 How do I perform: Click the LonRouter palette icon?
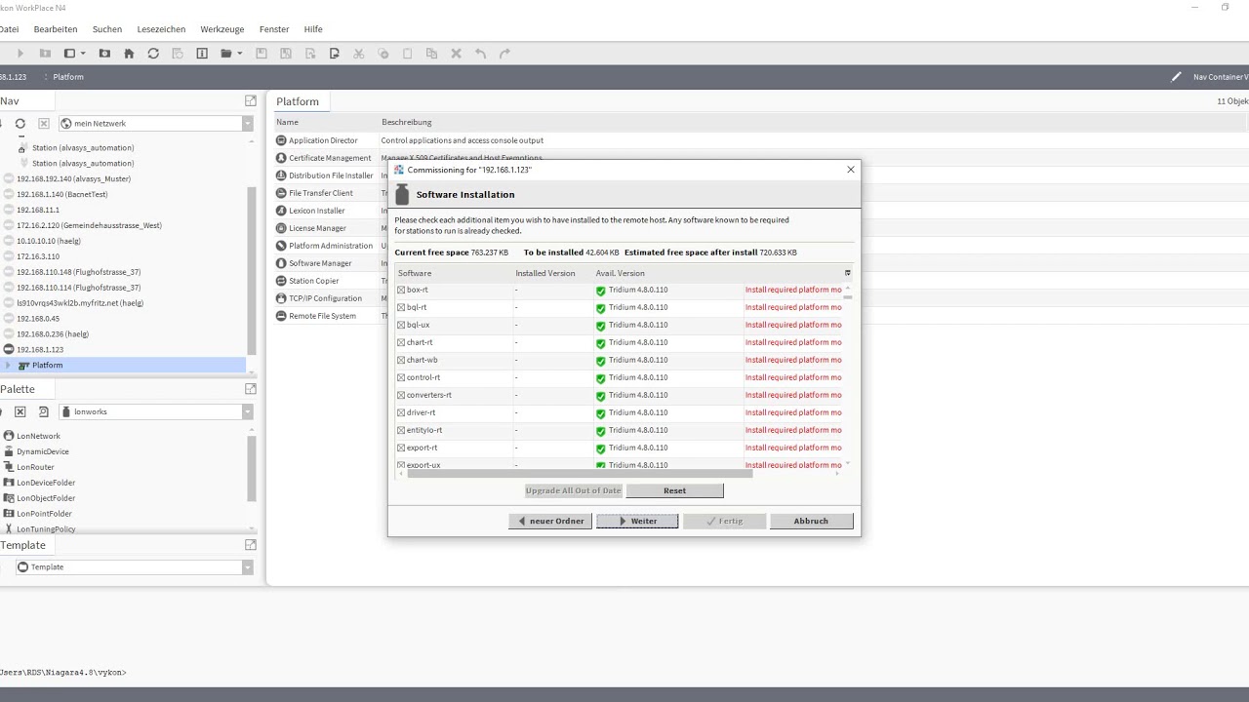(x=9, y=467)
